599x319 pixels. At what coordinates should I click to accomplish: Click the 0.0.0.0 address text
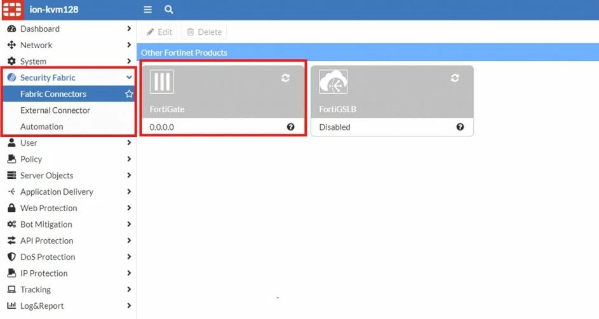tap(161, 127)
